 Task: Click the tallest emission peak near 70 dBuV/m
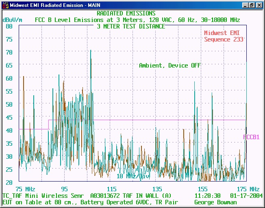91,51
